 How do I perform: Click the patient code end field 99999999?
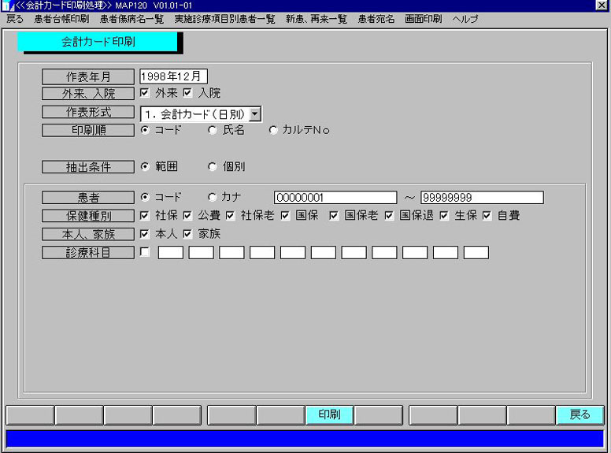click(482, 198)
